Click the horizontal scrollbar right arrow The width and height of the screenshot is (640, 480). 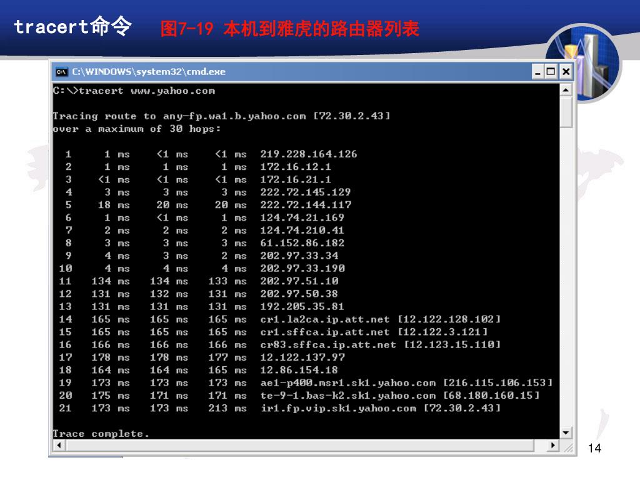(552, 445)
